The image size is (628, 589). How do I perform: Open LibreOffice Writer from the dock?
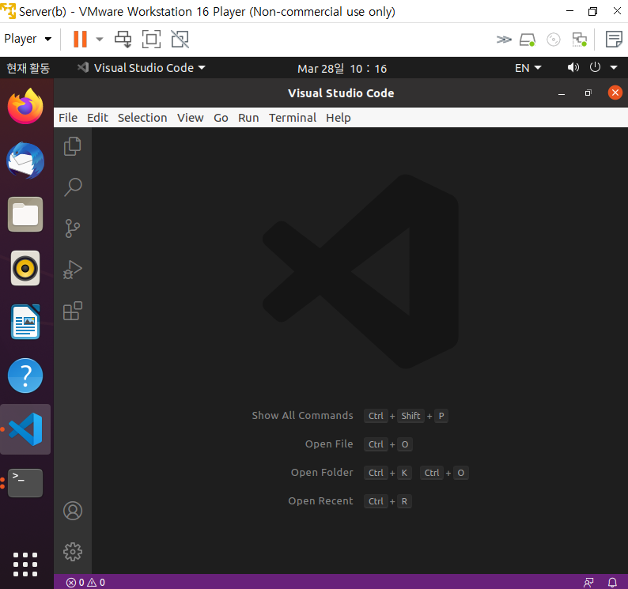tap(25, 322)
